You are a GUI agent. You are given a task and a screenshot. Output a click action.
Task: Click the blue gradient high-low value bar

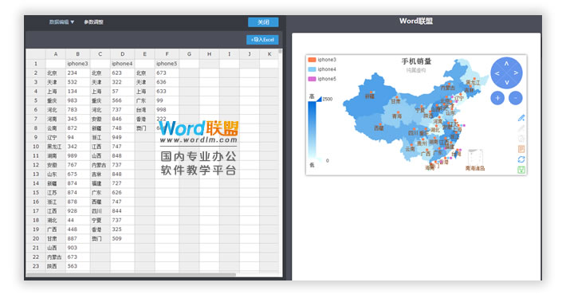[312, 131]
